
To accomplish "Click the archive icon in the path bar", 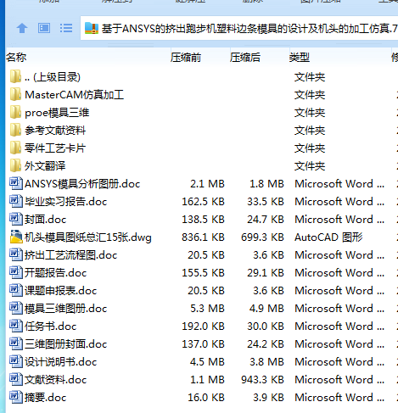I will point(92,28).
